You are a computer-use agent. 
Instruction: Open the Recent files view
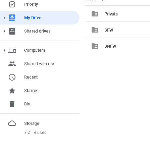tap(31, 77)
